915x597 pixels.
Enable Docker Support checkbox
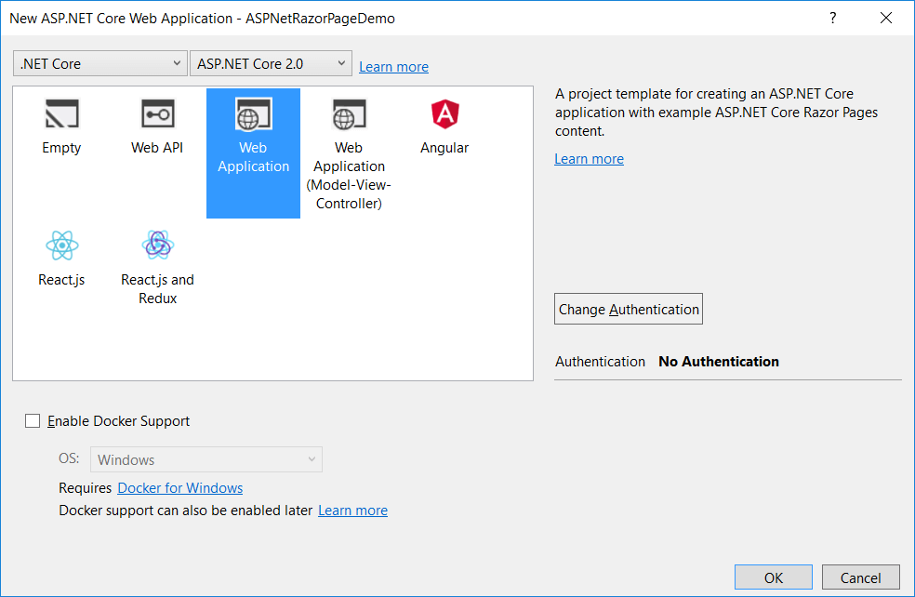tap(33, 420)
